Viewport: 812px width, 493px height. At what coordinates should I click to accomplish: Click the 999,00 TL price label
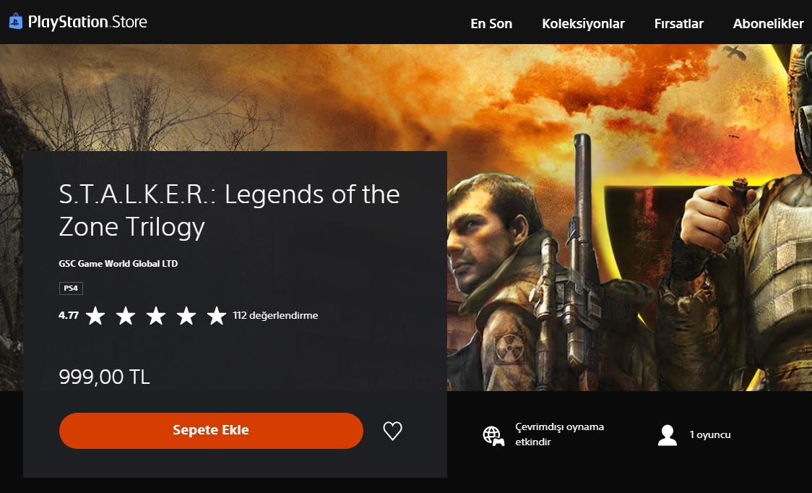pos(104,377)
